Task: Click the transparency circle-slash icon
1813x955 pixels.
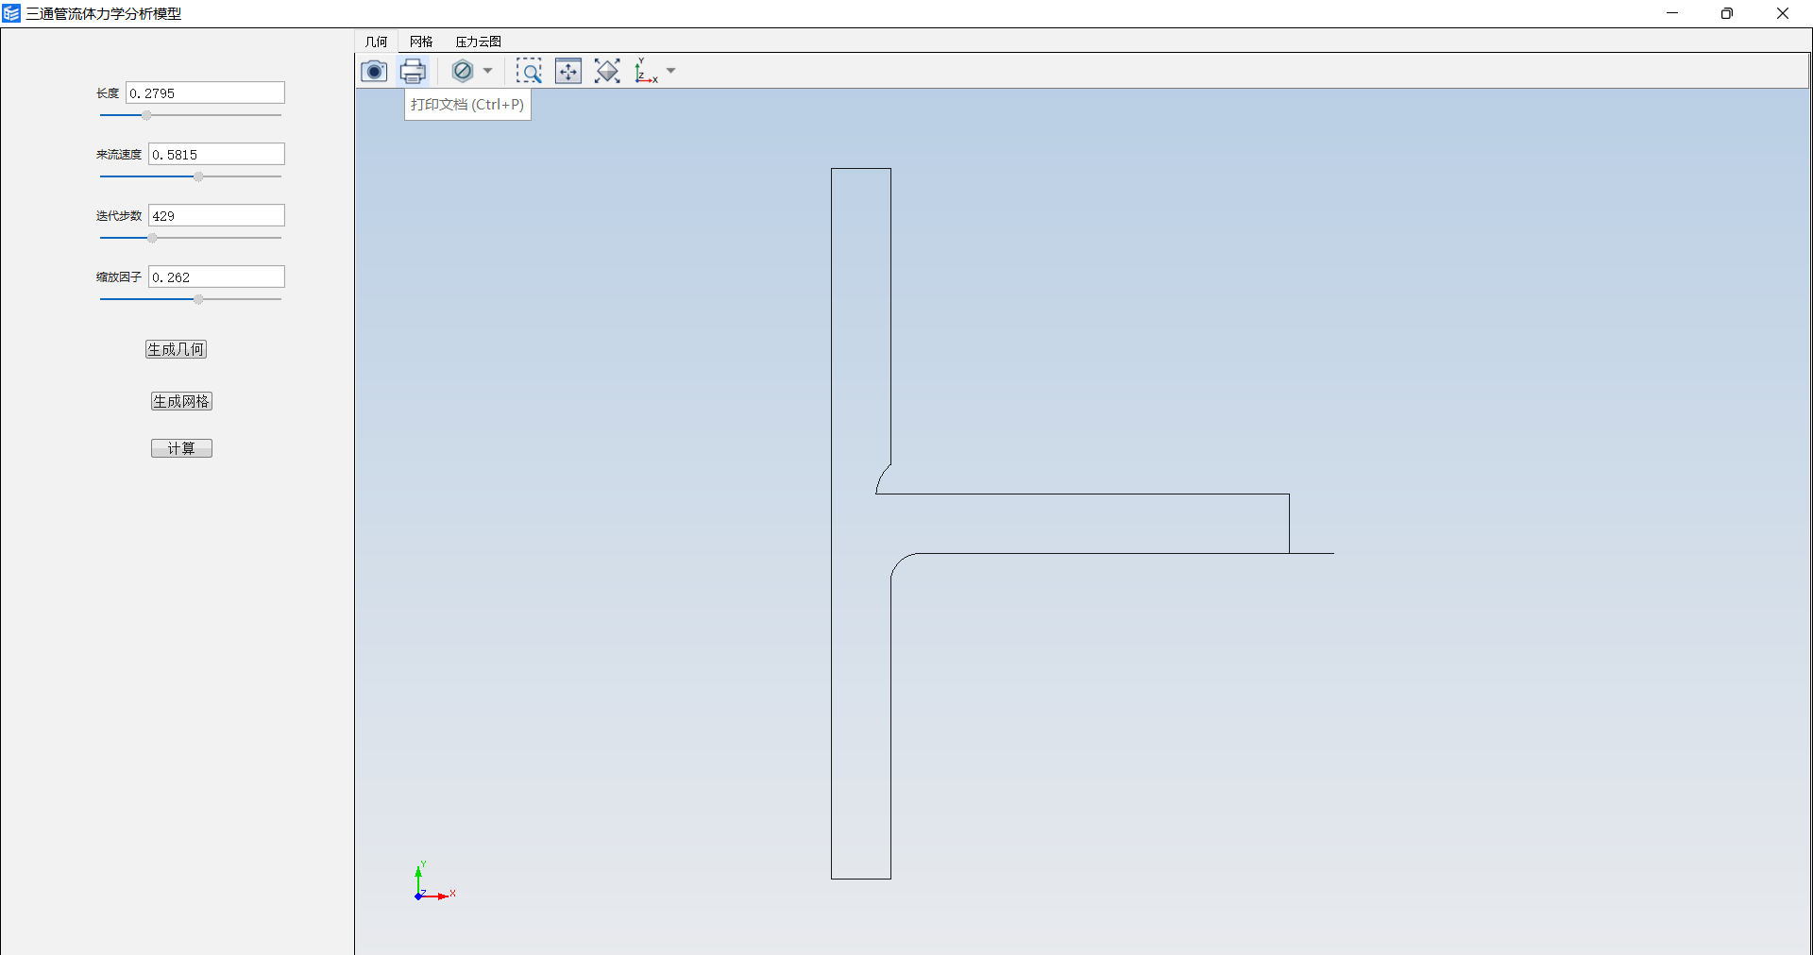Action: [463, 71]
